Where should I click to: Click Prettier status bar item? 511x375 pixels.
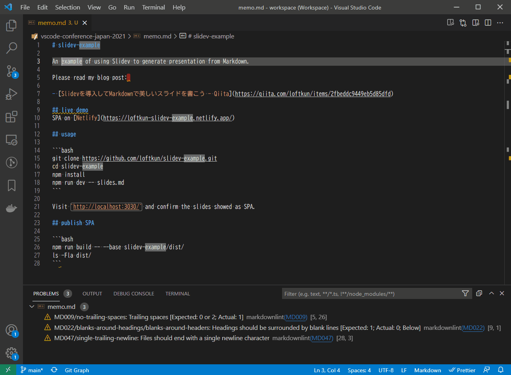(x=462, y=370)
